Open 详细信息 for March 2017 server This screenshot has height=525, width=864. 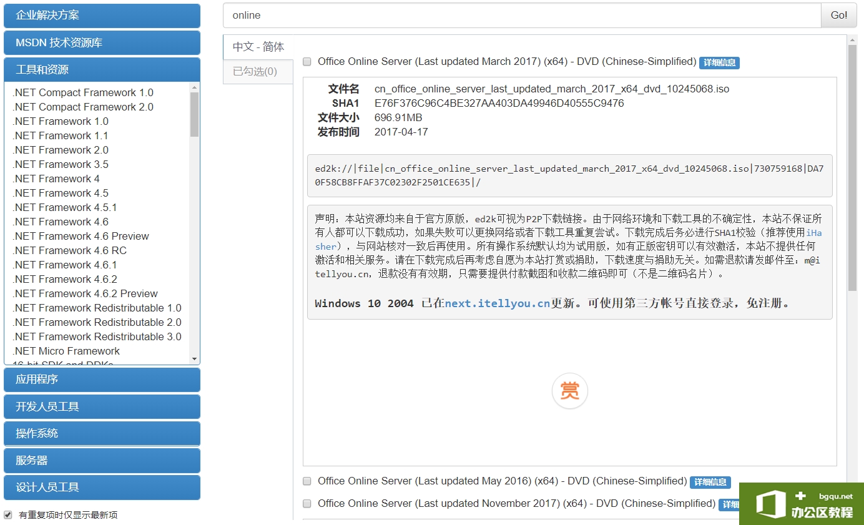tap(719, 62)
